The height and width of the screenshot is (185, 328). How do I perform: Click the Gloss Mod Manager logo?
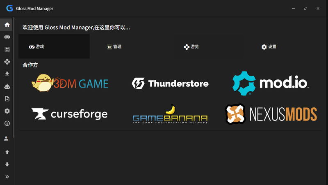coord(9,8)
